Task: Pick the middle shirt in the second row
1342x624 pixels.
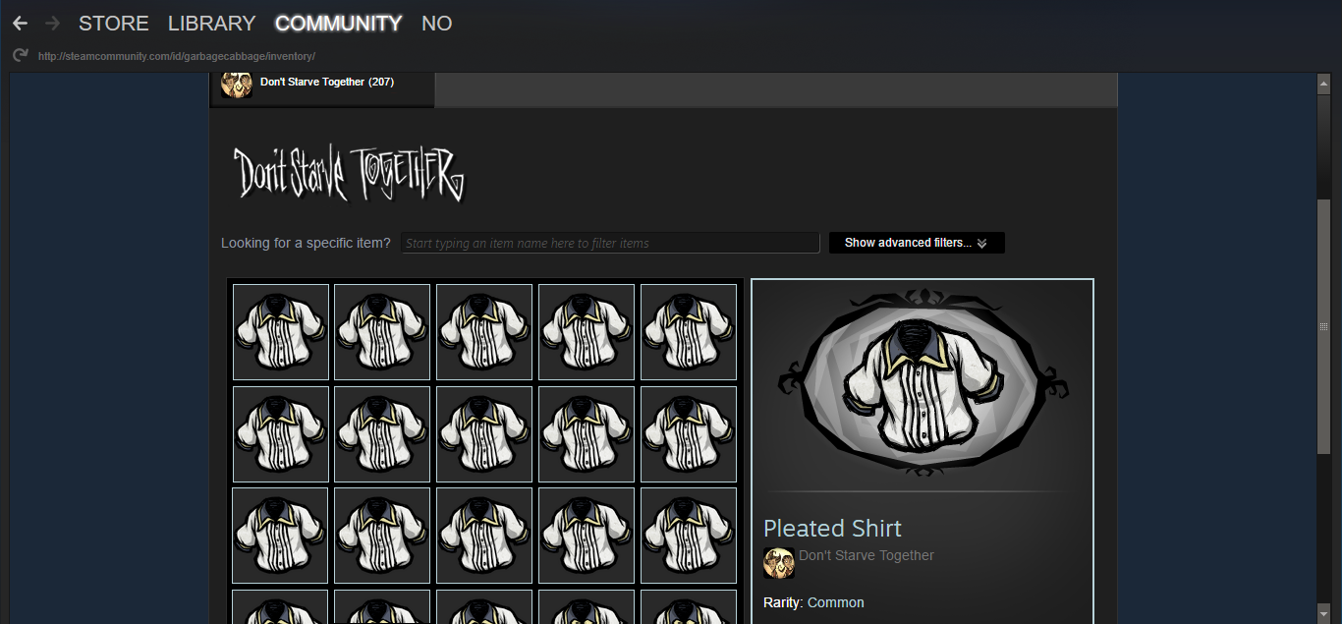Action: tap(484, 434)
